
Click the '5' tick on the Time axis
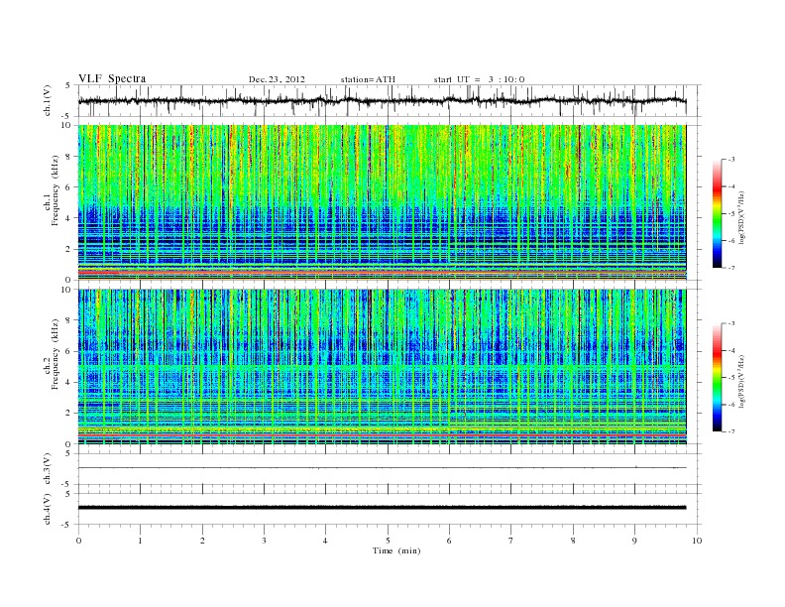(x=388, y=541)
